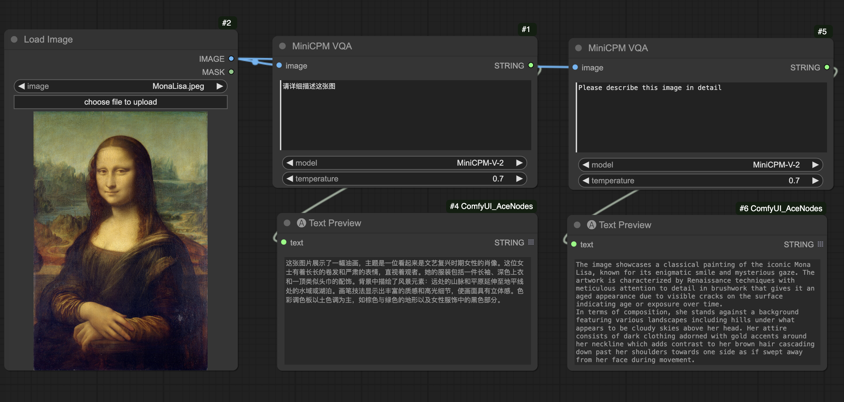Collapse the #4 Text Preview node dot

tap(287, 223)
